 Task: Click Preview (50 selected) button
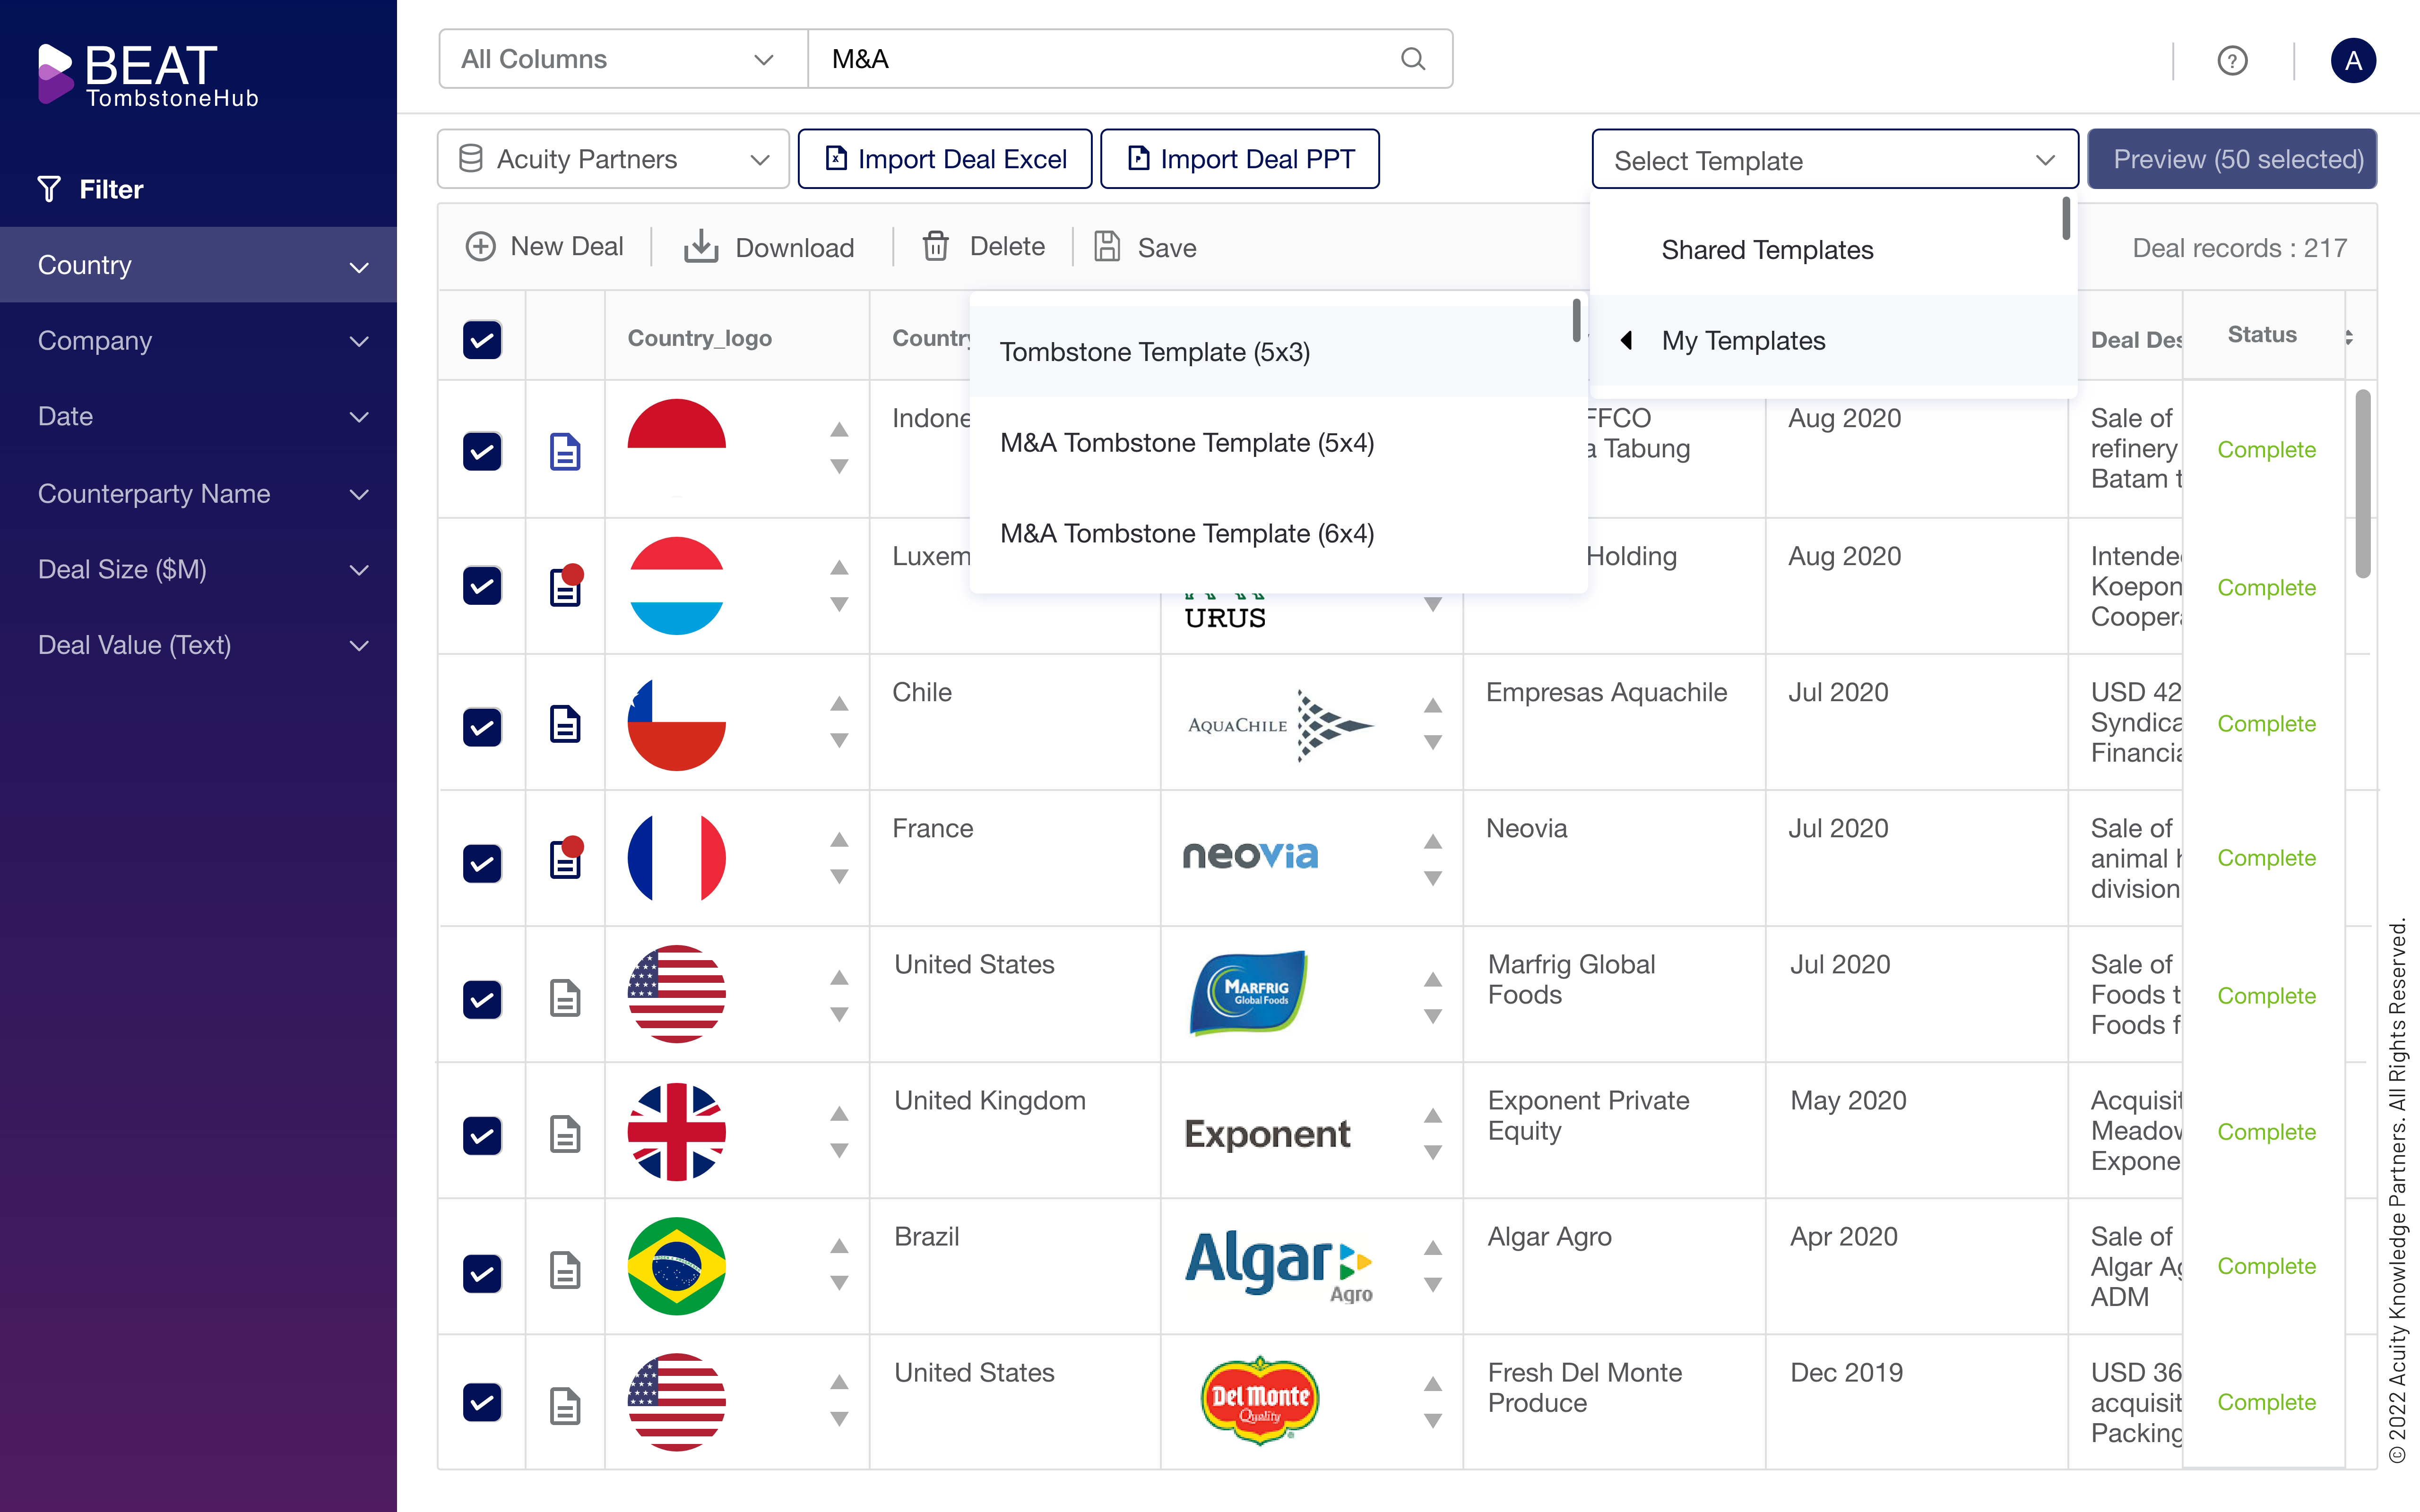click(x=2232, y=159)
